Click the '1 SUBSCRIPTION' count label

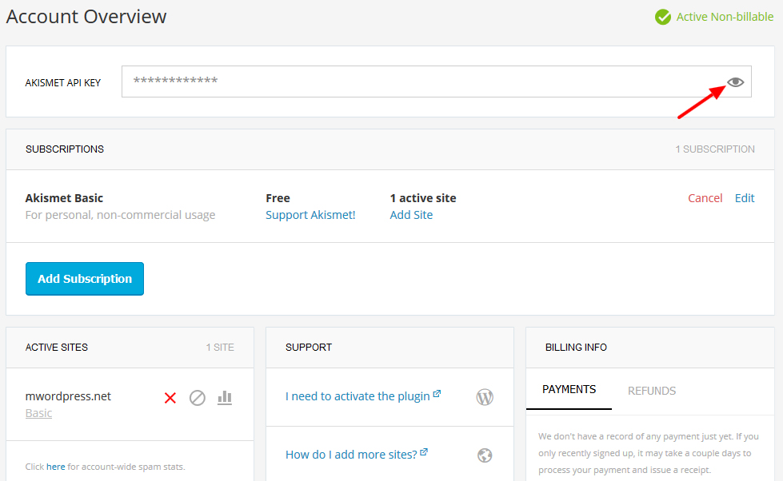pyautogui.click(x=715, y=149)
